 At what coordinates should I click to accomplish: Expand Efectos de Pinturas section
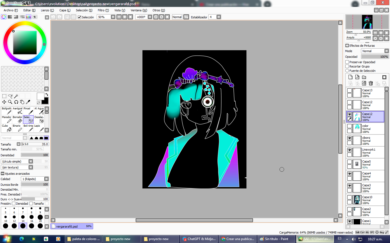pyautogui.click(x=347, y=46)
